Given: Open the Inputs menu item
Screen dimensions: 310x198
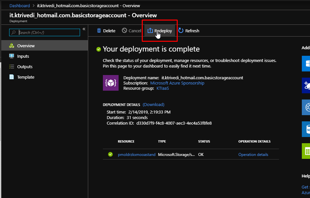Looking at the screenshot, I should point(45,56).
